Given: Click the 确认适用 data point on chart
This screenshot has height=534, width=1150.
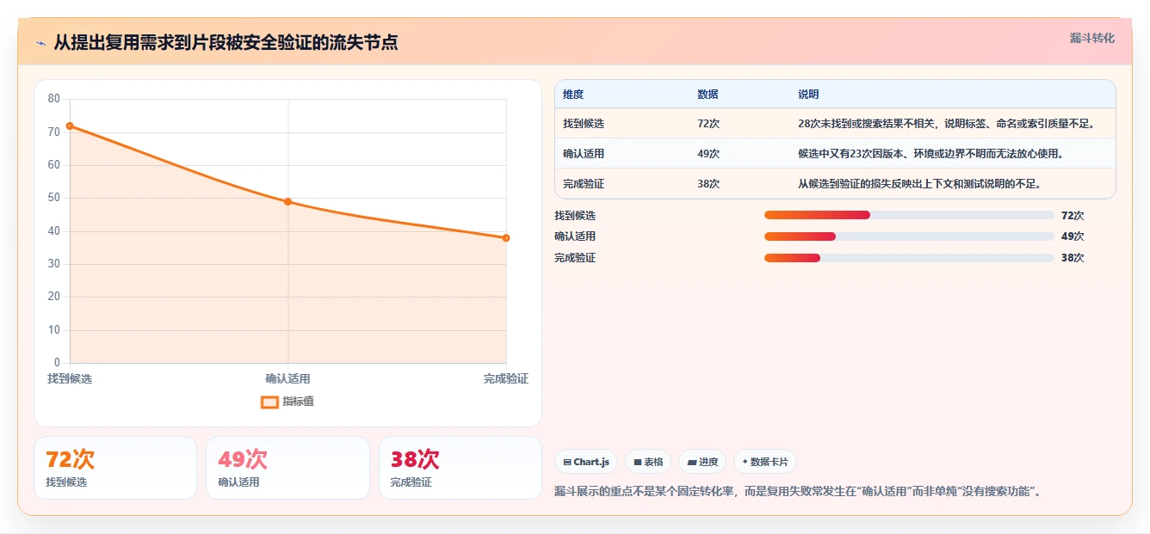Looking at the screenshot, I should pos(287,202).
